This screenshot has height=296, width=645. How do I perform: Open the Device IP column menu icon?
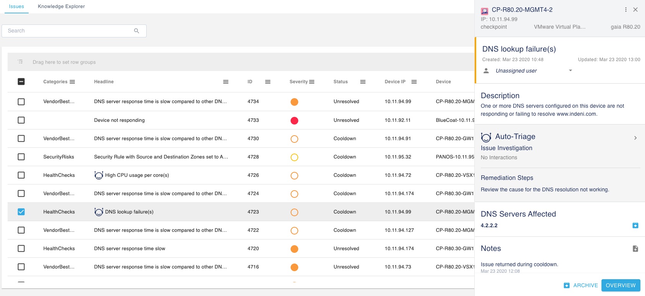click(x=414, y=82)
